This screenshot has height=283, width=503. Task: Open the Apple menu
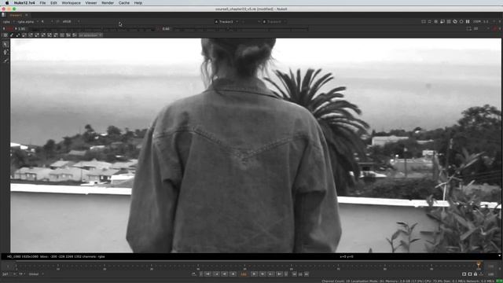point(7,3)
